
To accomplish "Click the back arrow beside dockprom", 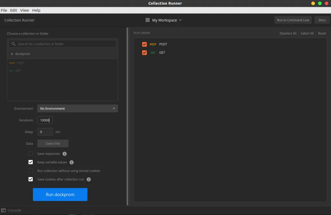I will [x=12, y=54].
